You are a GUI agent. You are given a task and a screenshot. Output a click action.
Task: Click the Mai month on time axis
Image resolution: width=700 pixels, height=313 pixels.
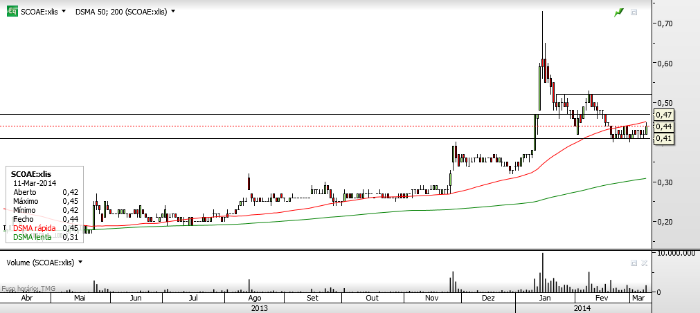click(80, 297)
